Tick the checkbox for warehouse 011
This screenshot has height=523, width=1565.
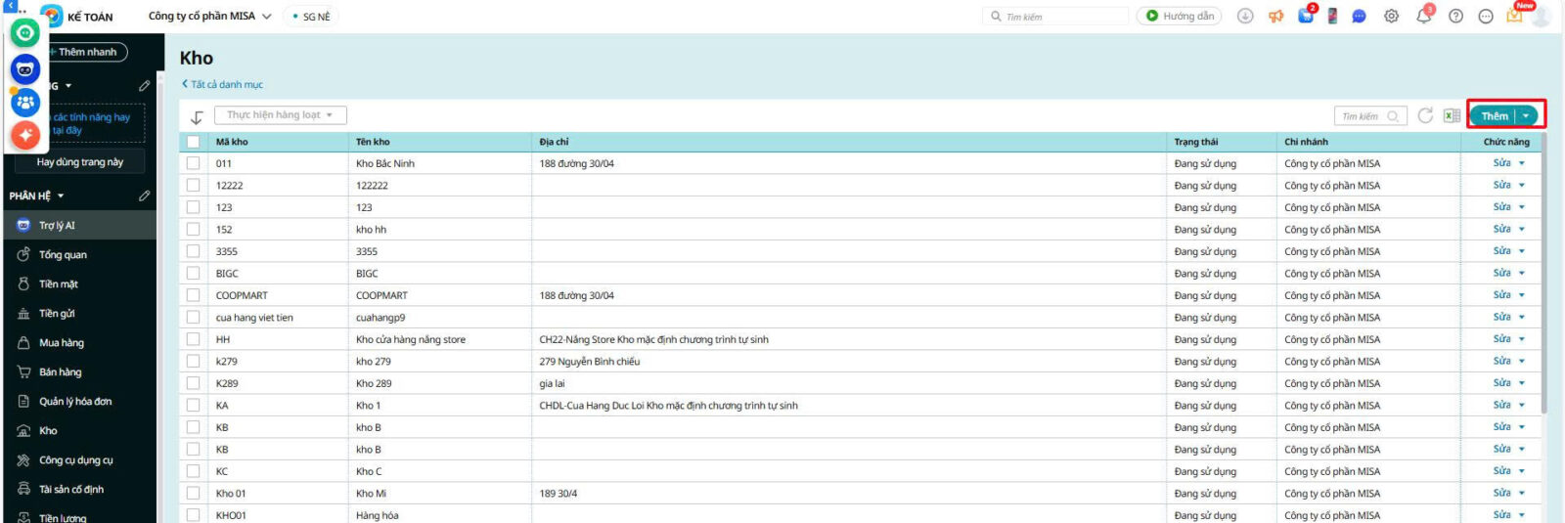[194, 163]
